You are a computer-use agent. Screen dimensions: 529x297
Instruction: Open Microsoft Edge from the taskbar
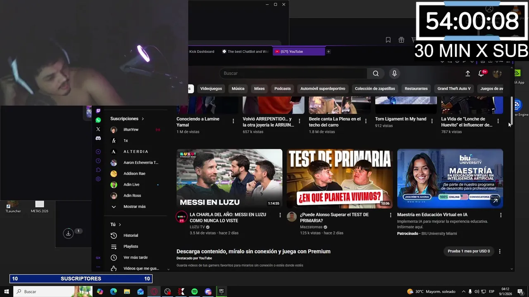pyautogui.click(x=113, y=292)
